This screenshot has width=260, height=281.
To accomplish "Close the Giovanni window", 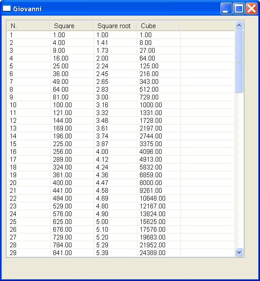I will tap(251, 8).
